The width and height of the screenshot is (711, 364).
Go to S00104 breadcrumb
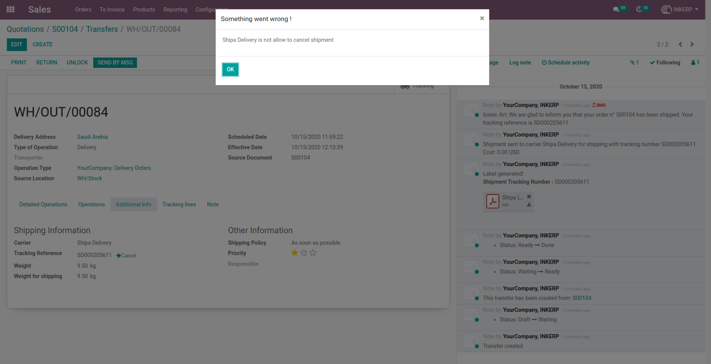tap(65, 29)
